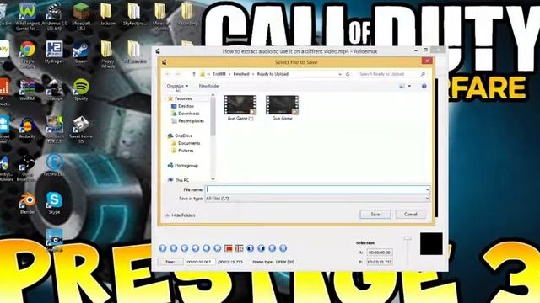Screen dimensions: 540x303
Task: Open the change view dropdown arrow
Action: [x=409, y=86]
